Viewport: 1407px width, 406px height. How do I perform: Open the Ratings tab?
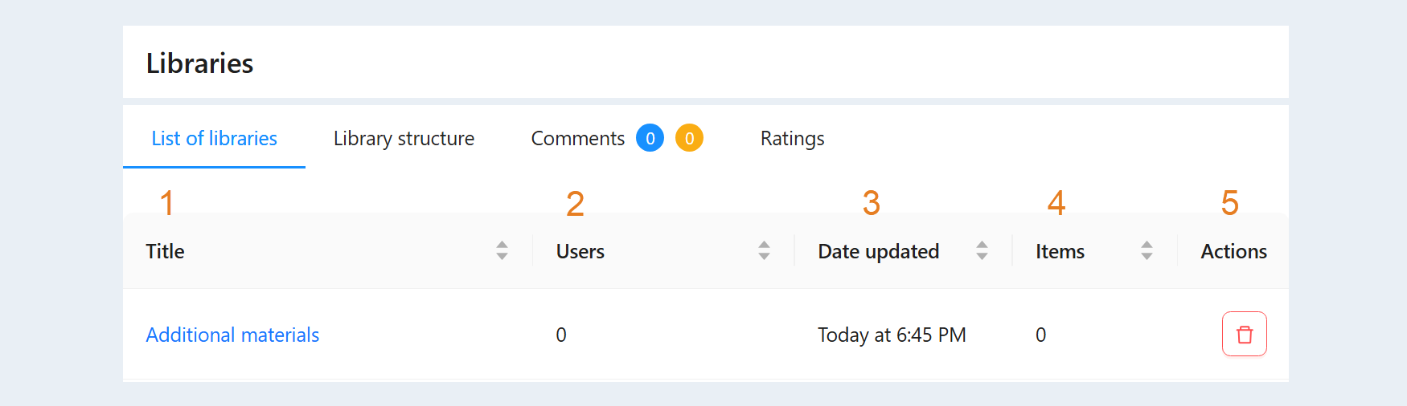pos(792,138)
